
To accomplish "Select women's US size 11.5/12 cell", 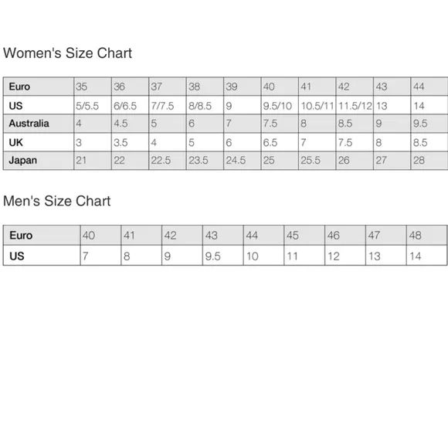I will click(x=355, y=106).
